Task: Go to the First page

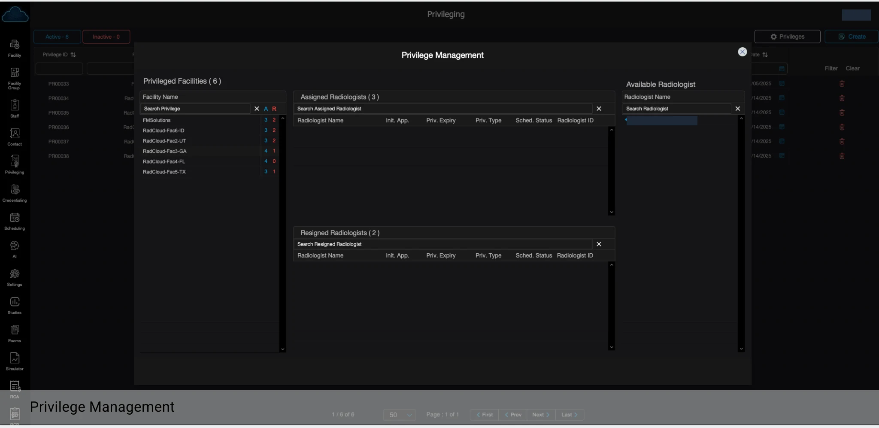Action: 485,415
